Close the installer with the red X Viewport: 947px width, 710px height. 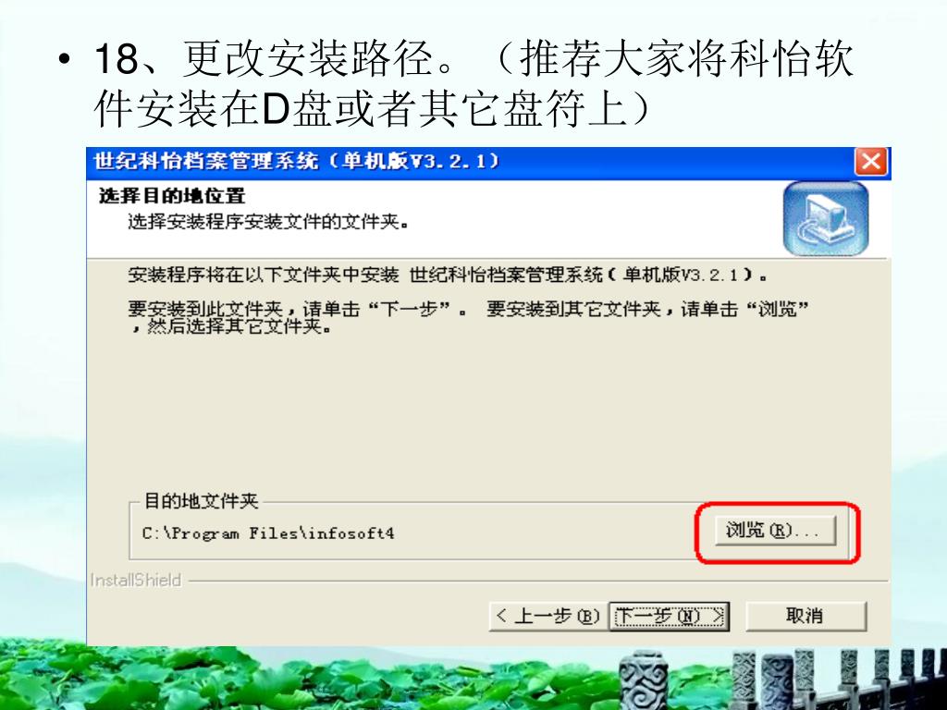coord(871,162)
